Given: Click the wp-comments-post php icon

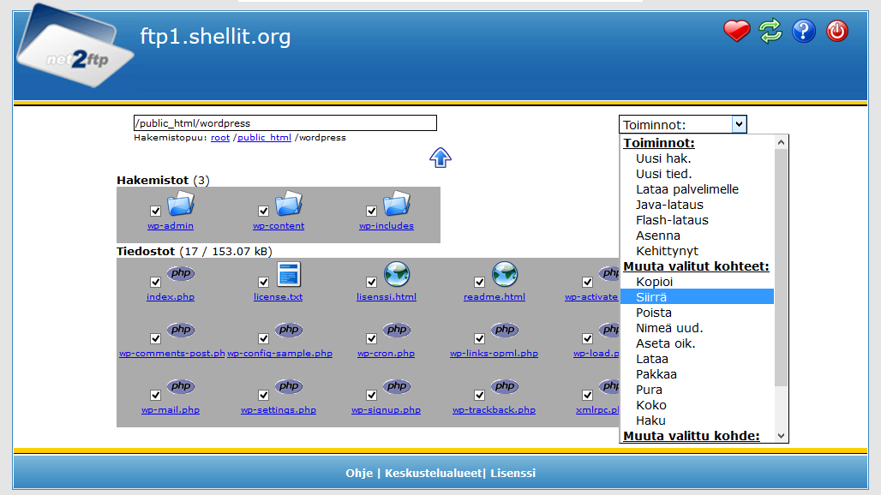Looking at the screenshot, I should (180, 330).
